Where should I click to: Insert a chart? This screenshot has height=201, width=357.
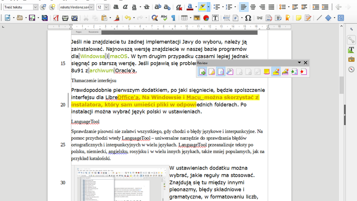click(x=206, y=18)
